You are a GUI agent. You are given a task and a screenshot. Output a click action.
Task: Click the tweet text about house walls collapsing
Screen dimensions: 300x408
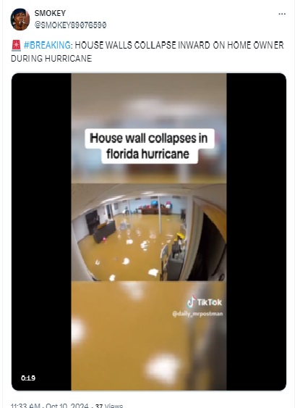[147, 51]
